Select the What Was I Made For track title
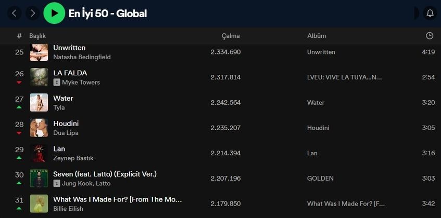Image resolution: width=441 pixels, height=218 pixels. [117, 199]
